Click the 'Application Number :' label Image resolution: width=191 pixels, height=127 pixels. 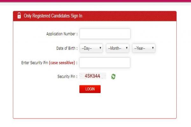[62, 34]
